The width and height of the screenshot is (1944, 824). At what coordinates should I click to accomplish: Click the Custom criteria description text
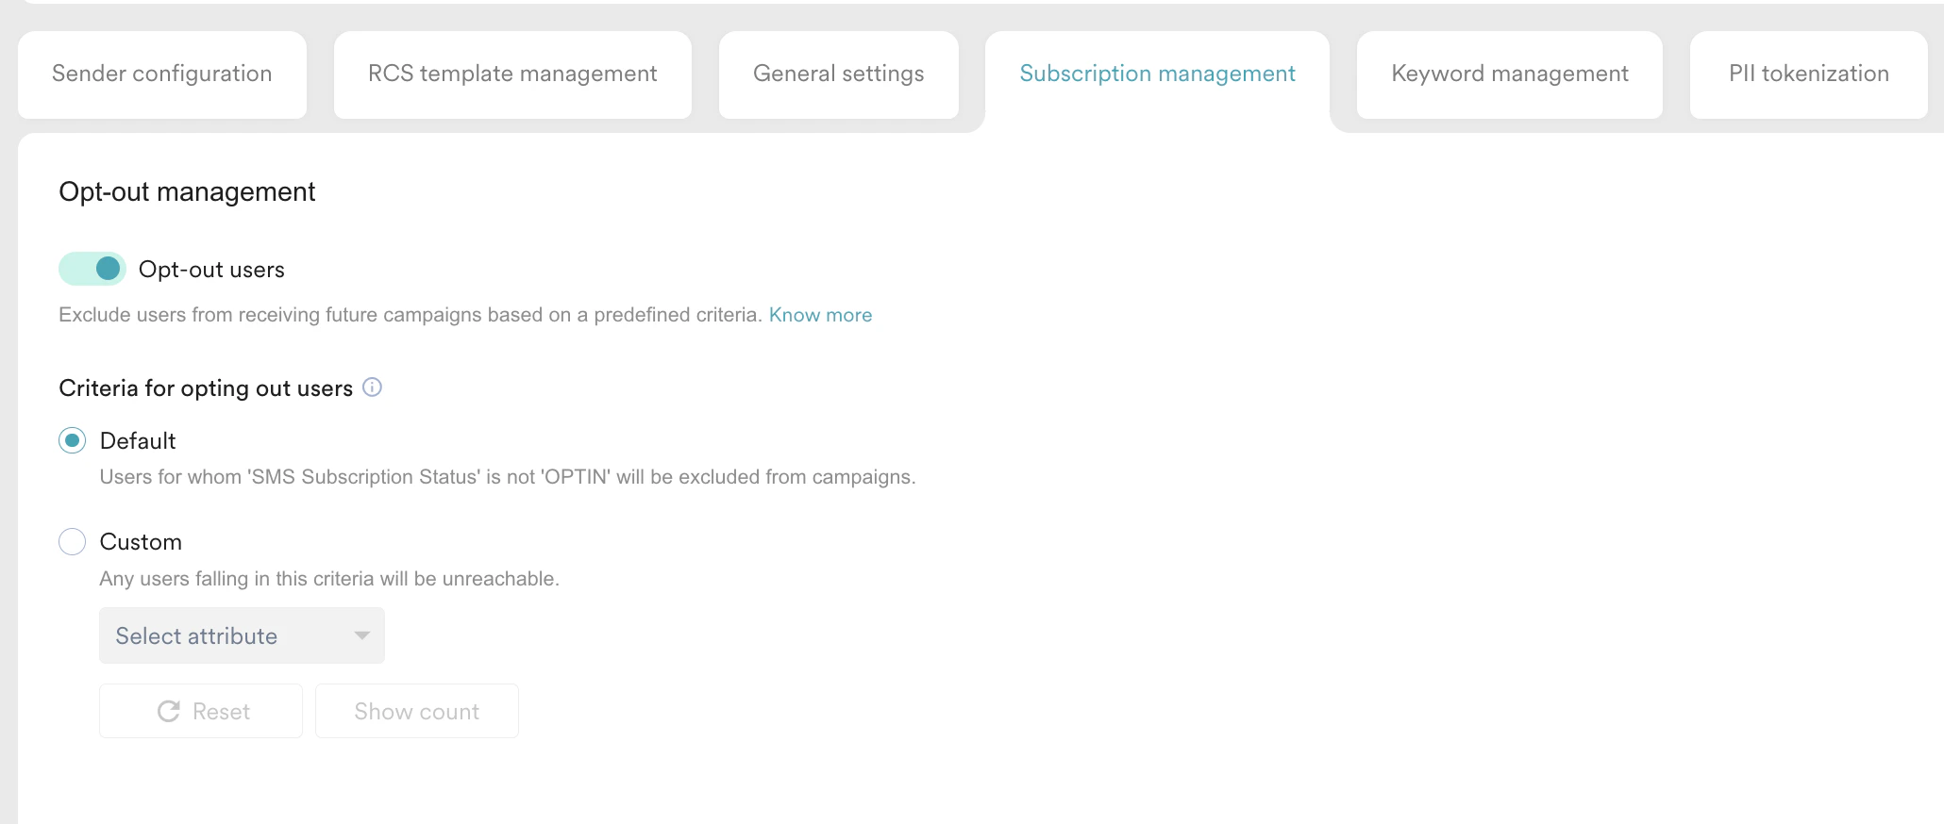328,578
